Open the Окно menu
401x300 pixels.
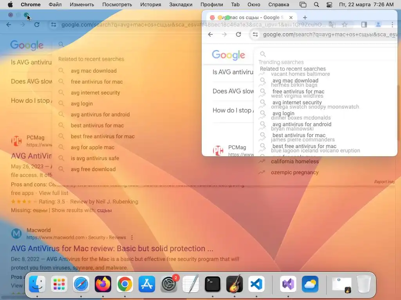pos(254,5)
